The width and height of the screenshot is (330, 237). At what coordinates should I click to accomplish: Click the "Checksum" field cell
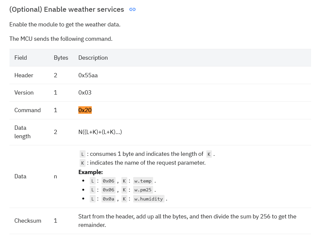point(28,221)
